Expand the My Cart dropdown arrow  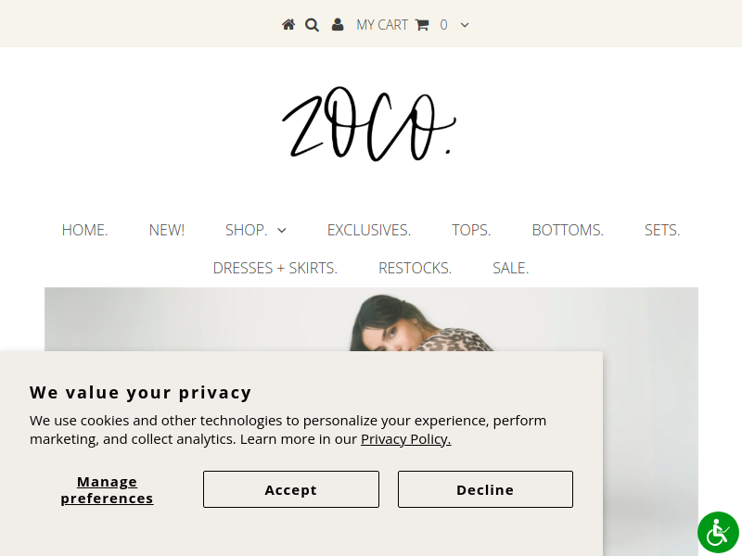[x=465, y=25]
